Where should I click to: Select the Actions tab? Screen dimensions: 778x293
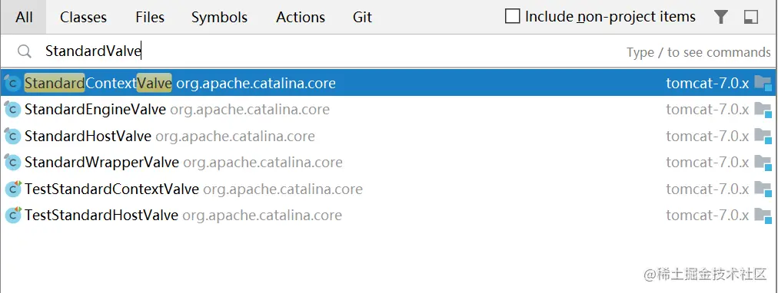coord(301,18)
